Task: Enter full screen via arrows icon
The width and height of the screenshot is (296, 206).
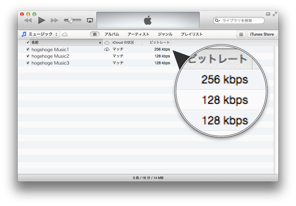Action: pos(275,14)
